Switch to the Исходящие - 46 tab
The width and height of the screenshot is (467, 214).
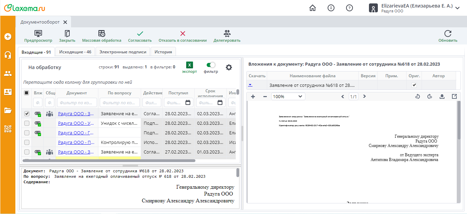click(x=75, y=52)
